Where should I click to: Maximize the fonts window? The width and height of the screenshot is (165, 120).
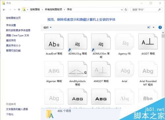point(151,3)
